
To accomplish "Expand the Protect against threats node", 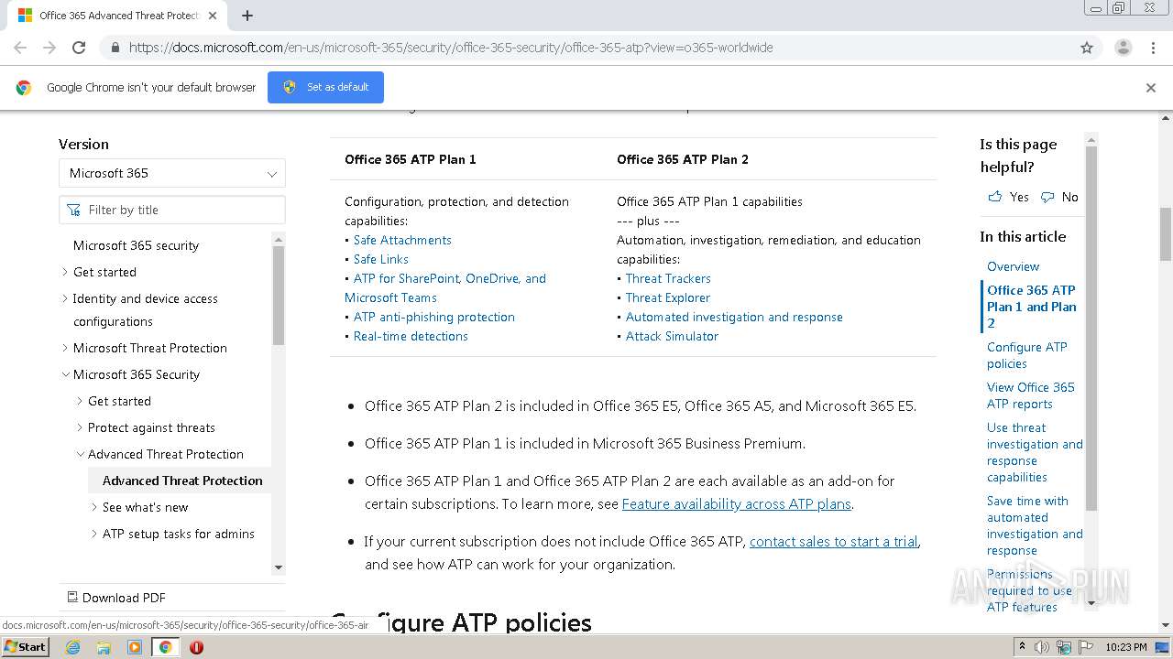I will point(79,427).
